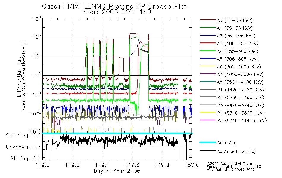This screenshot has width=282, height=178.
Task: Click the A8 (3500-4000 KeV) legend label
Action: (240, 82)
